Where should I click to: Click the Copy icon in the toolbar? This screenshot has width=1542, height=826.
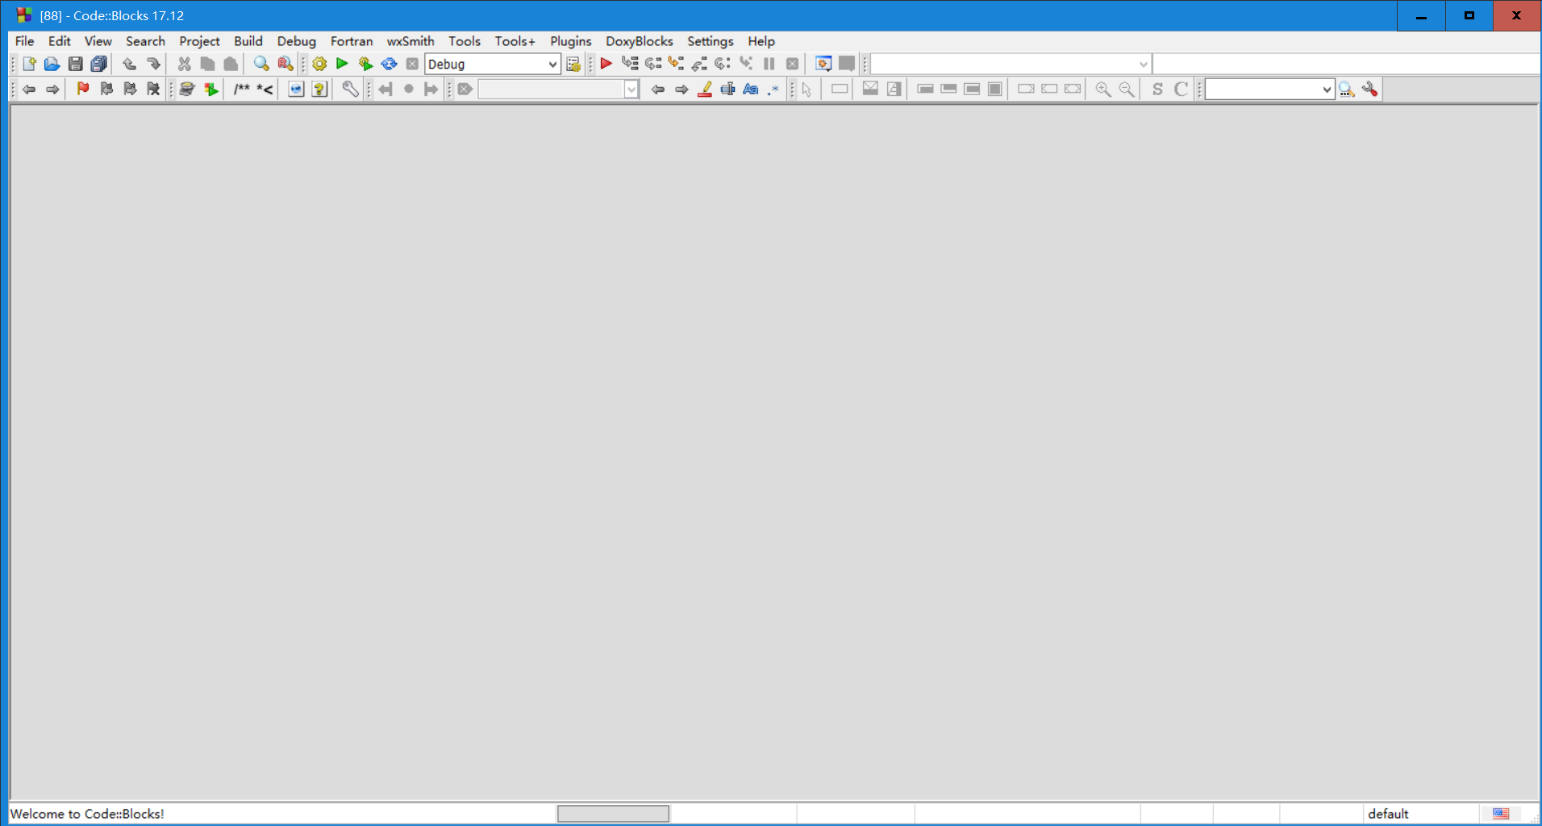207,64
